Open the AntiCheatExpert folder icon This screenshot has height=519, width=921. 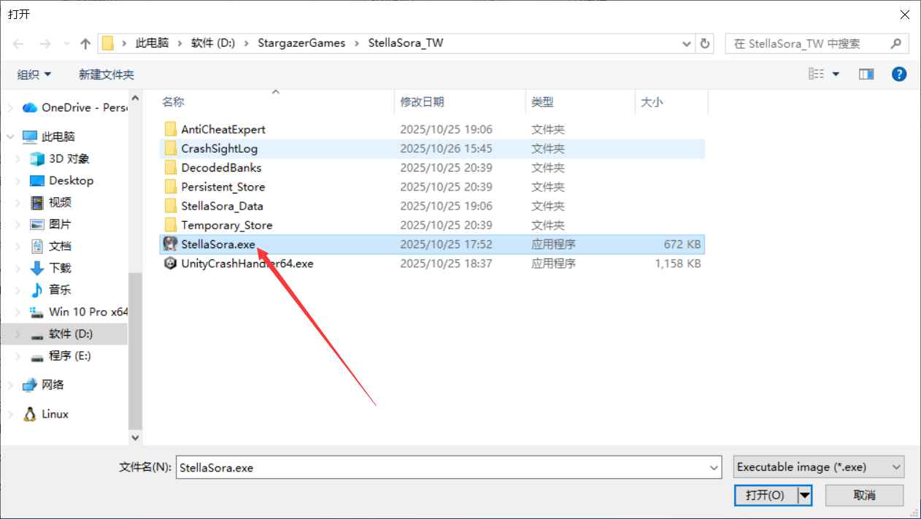coord(171,129)
